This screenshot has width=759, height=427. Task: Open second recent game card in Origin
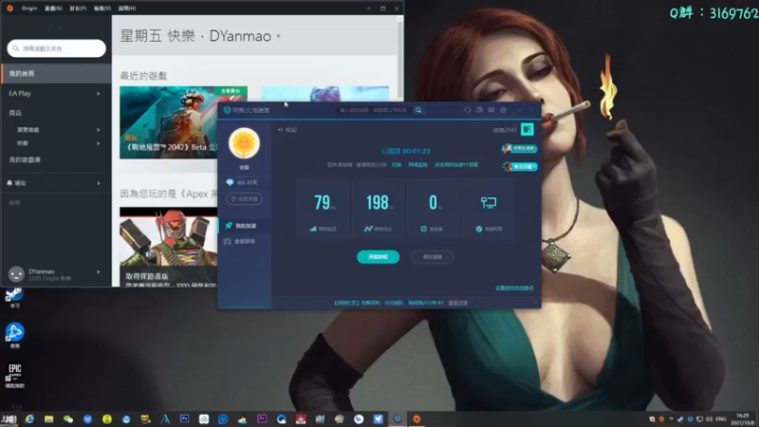point(325,94)
